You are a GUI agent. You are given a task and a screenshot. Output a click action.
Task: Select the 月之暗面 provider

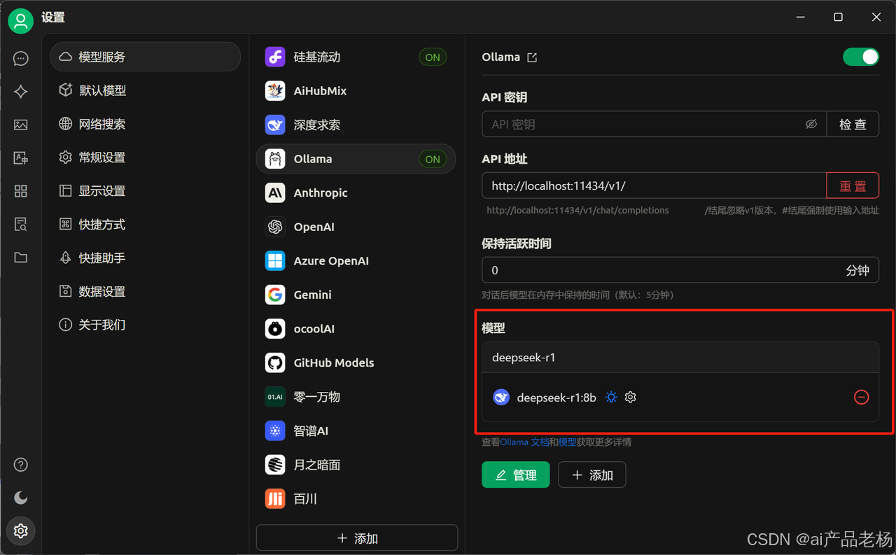[x=356, y=465]
